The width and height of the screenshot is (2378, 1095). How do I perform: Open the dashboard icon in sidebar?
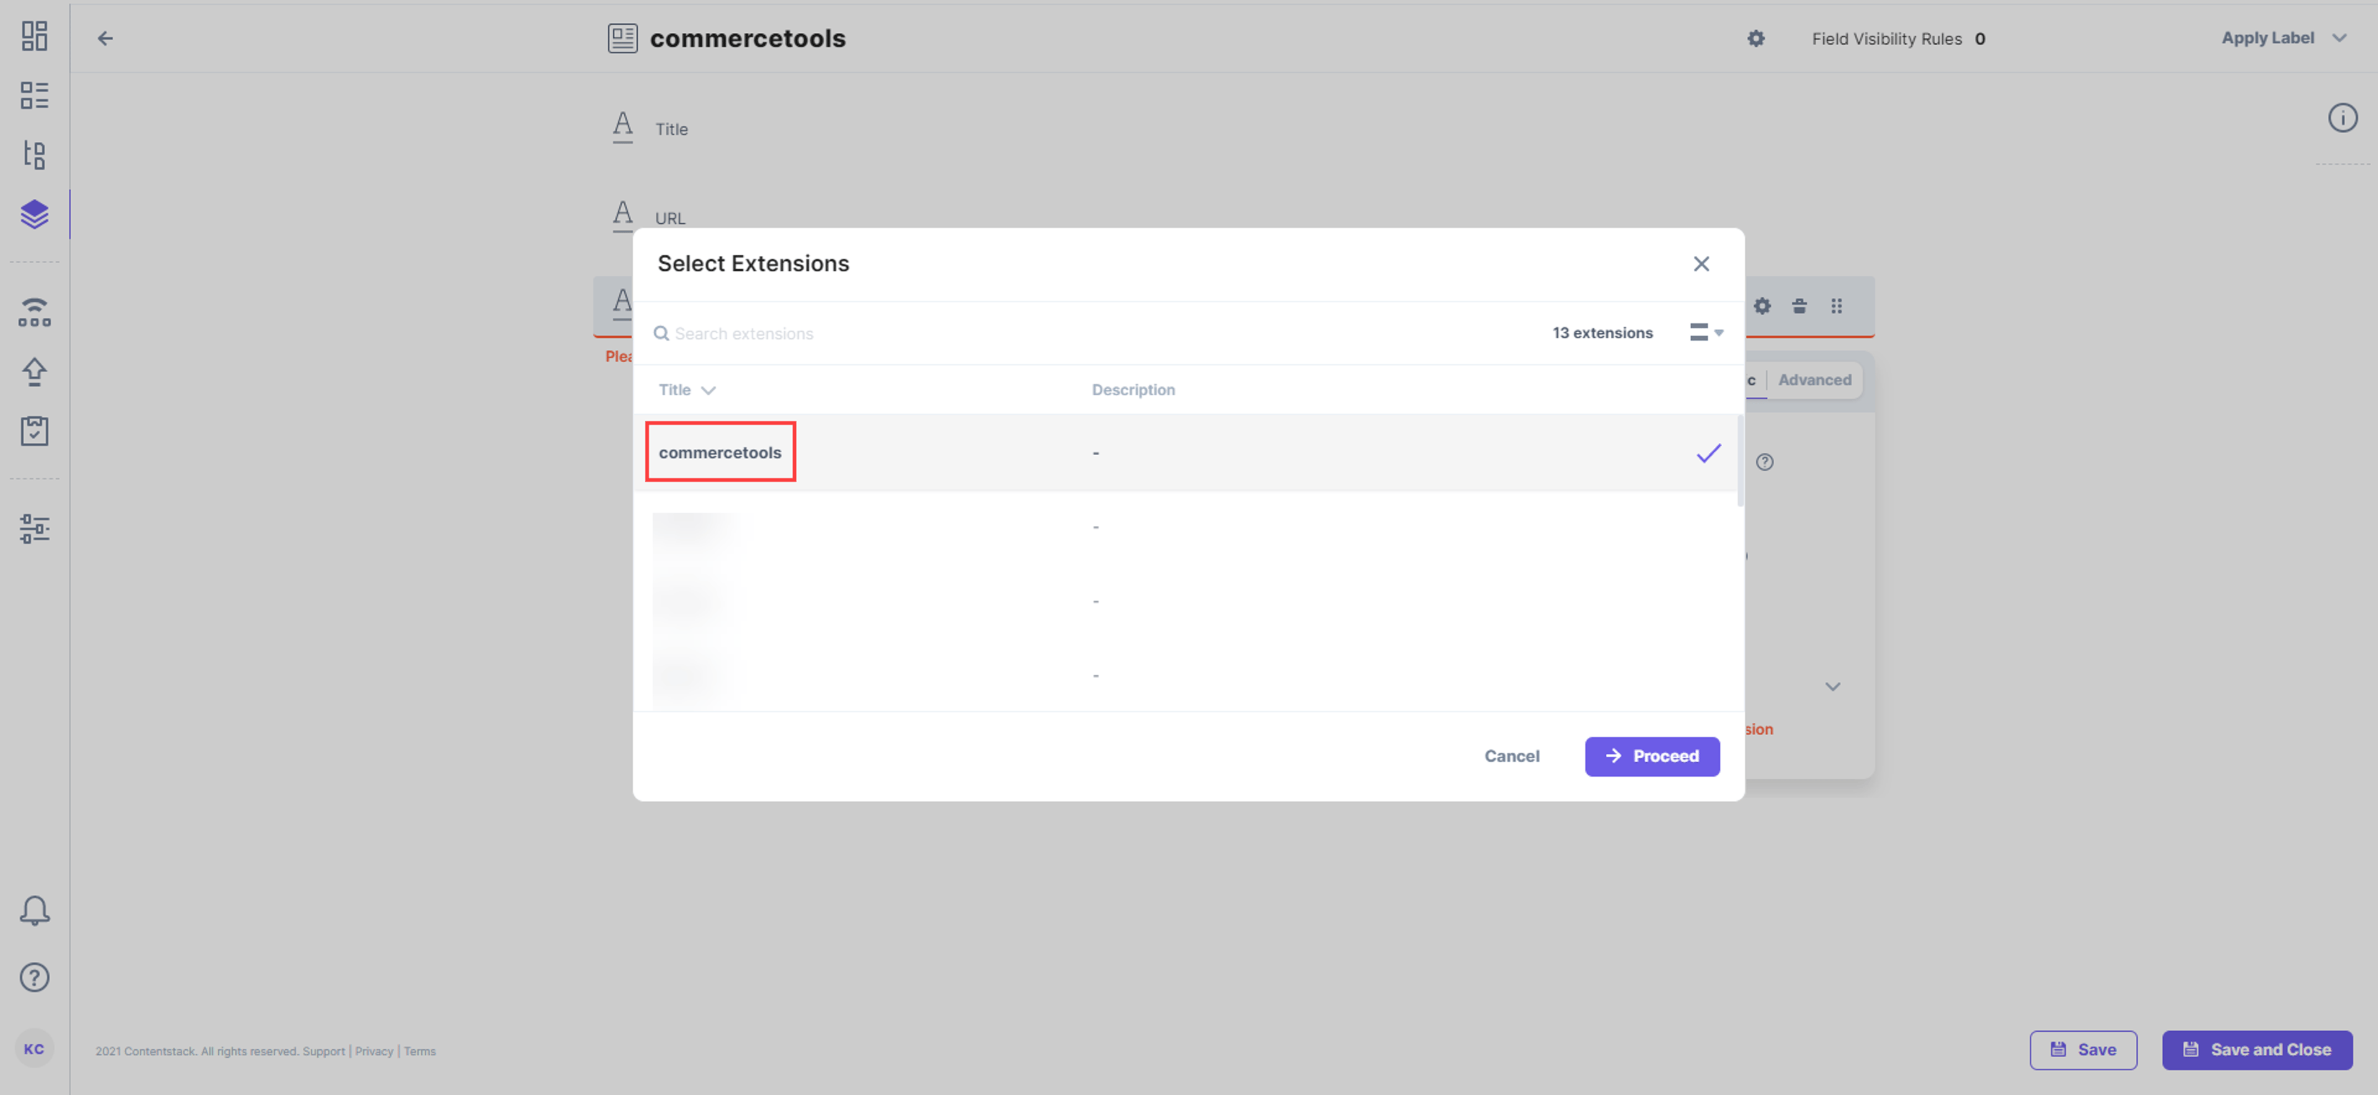(x=34, y=36)
